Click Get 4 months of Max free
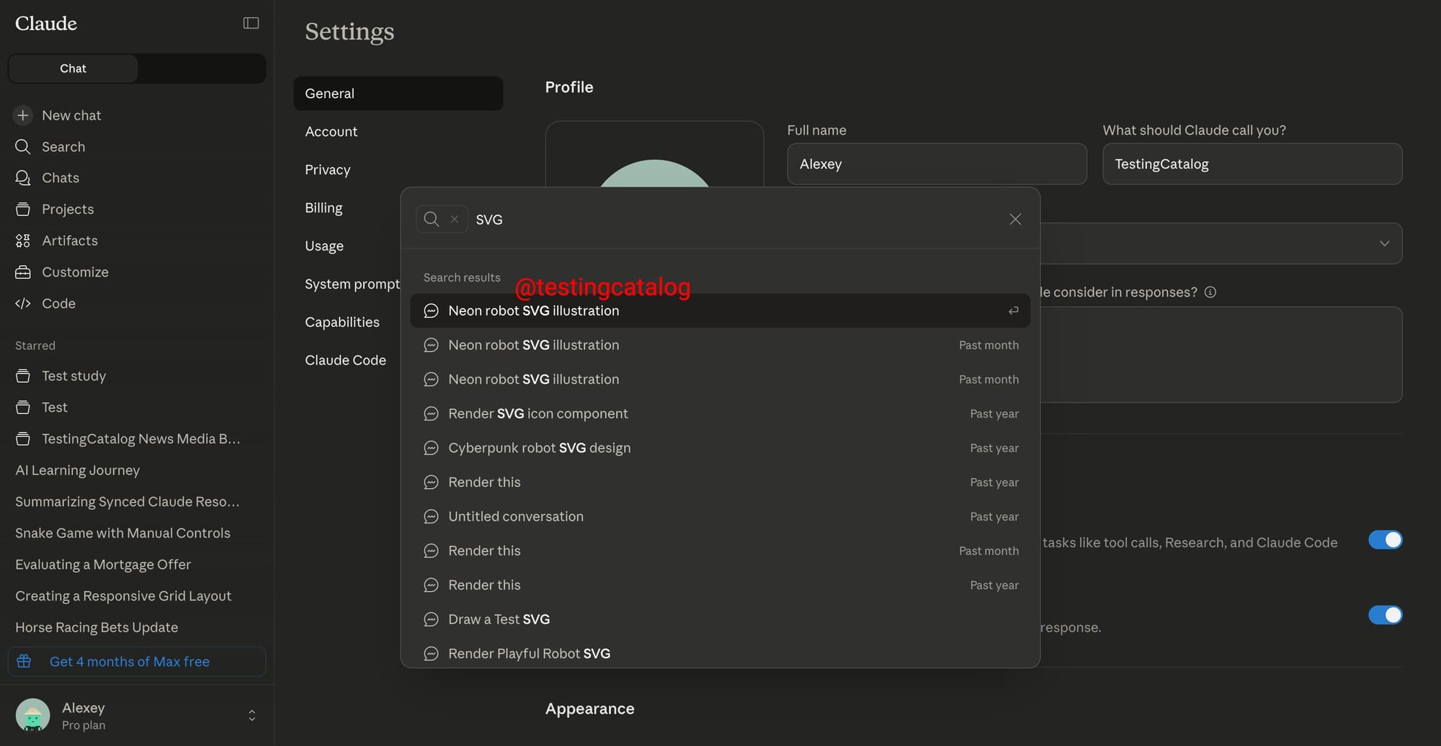1441x746 pixels. point(137,661)
